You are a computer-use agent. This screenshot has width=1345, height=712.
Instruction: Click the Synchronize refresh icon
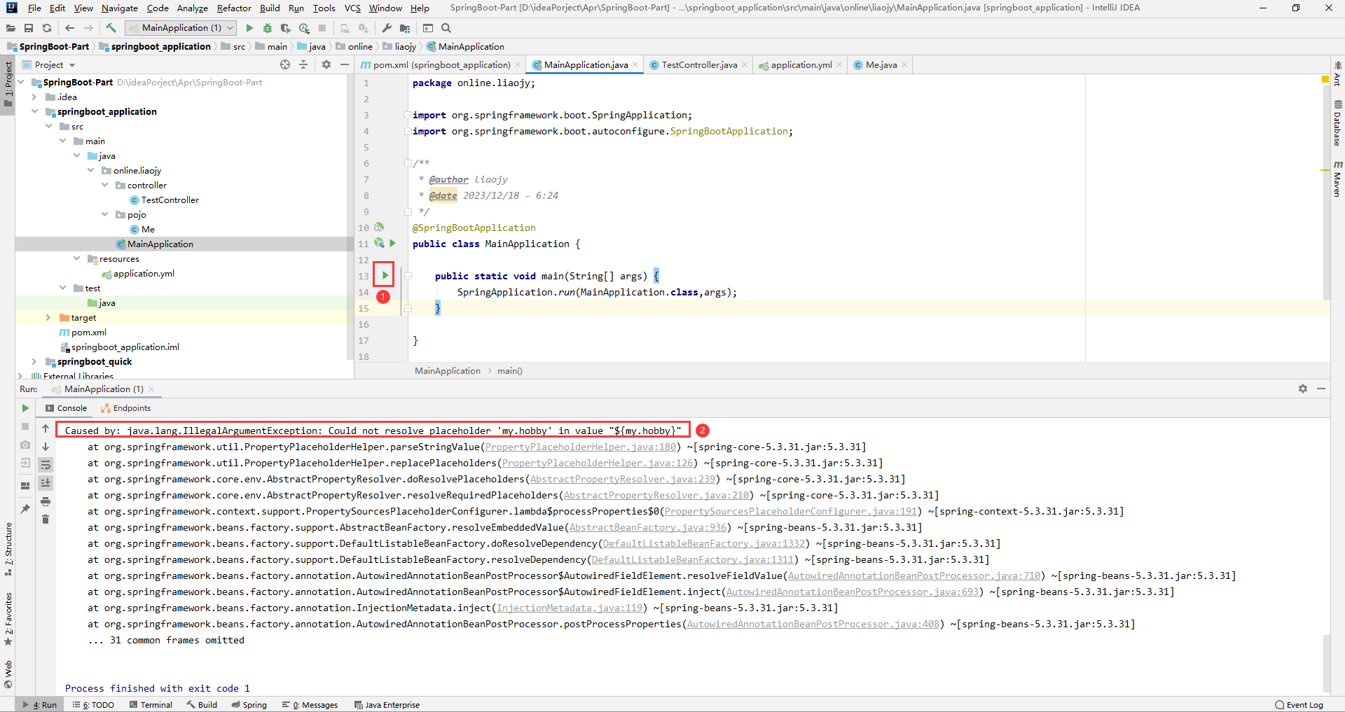[47, 28]
